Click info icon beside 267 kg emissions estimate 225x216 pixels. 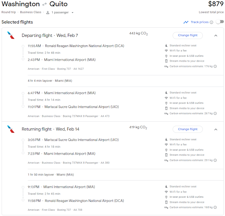pyautogui.click(x=215, y=114)
